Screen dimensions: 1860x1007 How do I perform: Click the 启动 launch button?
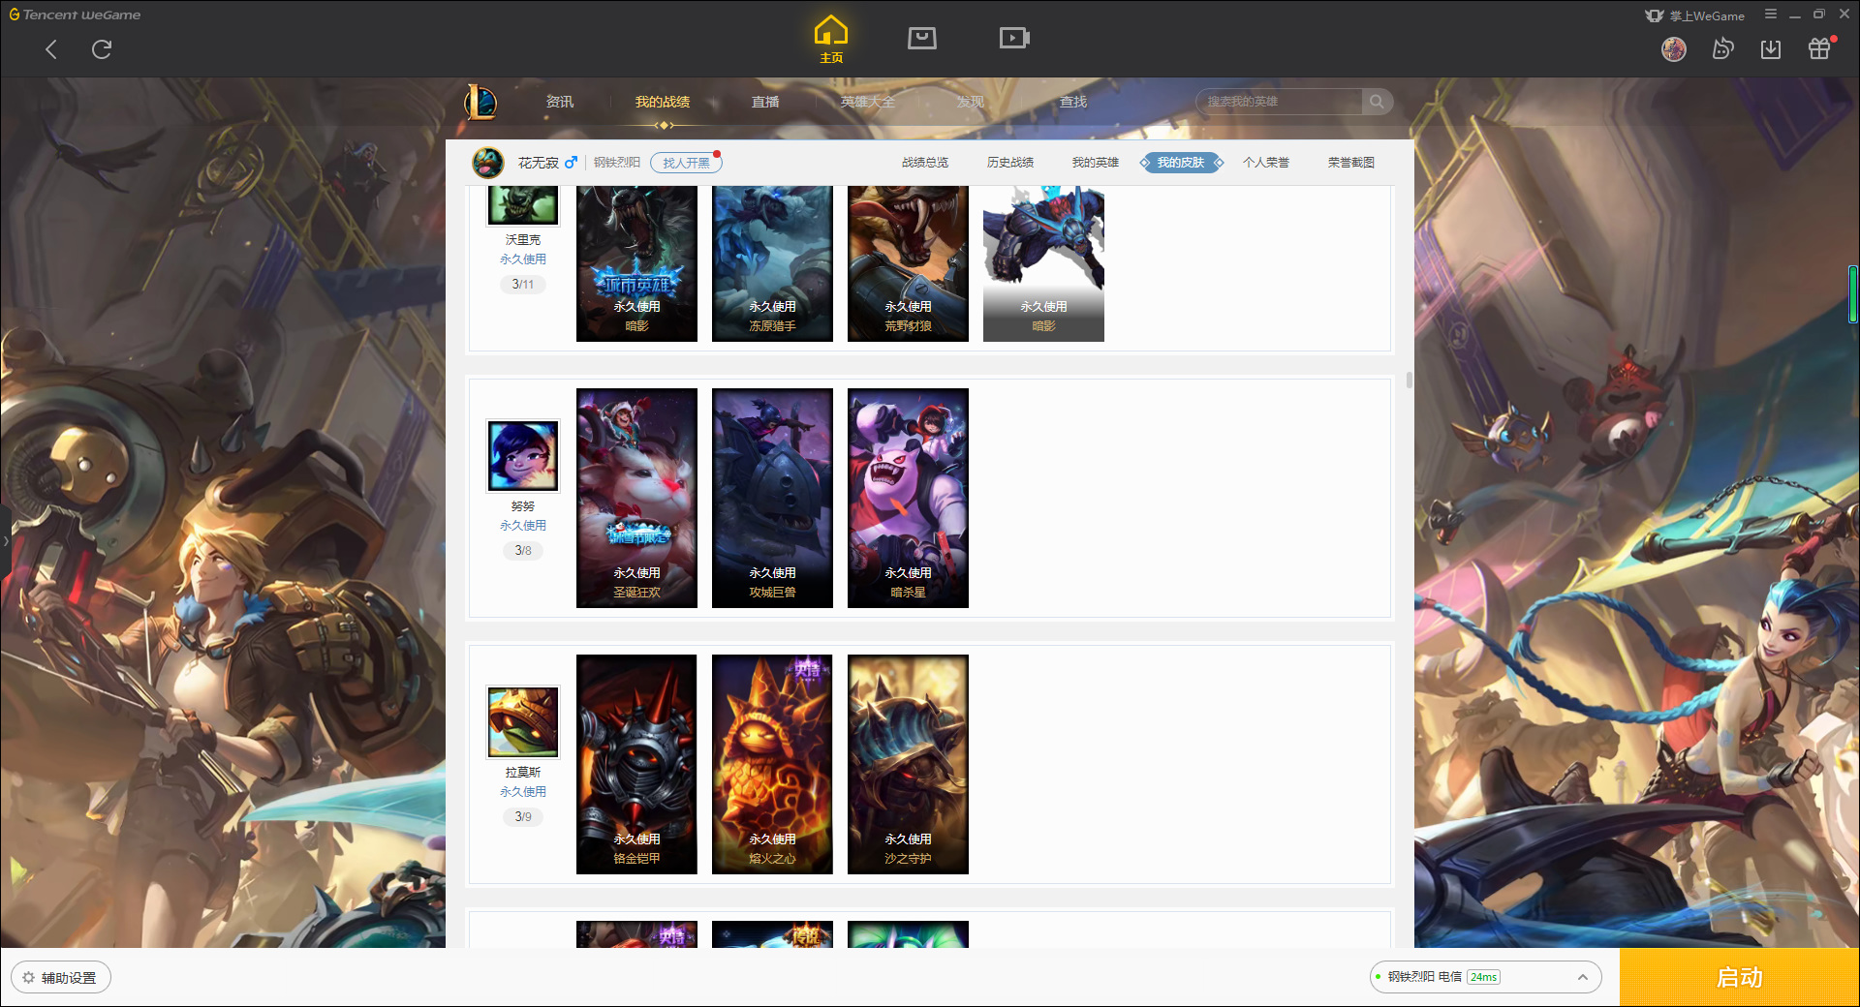[1740, 978]
